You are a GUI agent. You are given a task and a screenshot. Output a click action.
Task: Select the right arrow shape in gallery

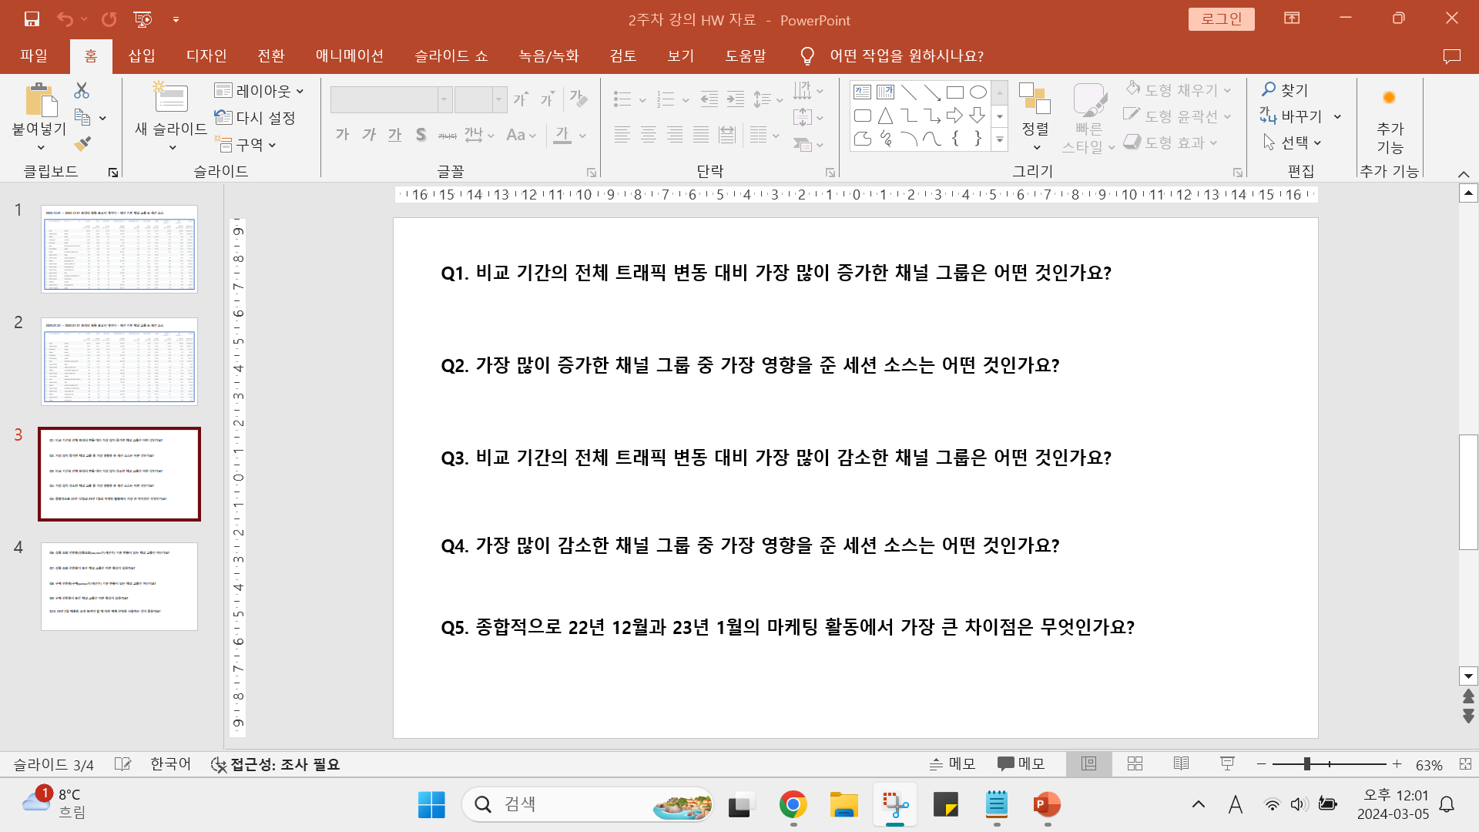coord(954,116)
